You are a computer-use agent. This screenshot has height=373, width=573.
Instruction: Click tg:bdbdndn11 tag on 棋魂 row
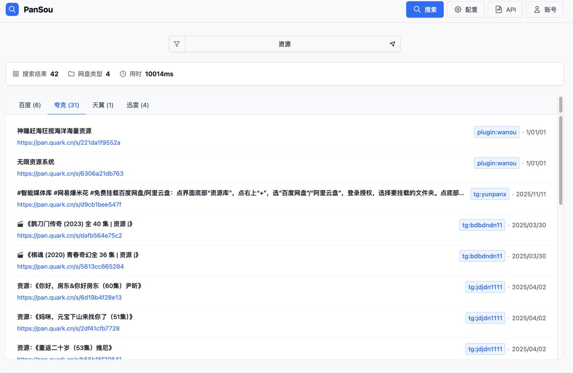482,256
